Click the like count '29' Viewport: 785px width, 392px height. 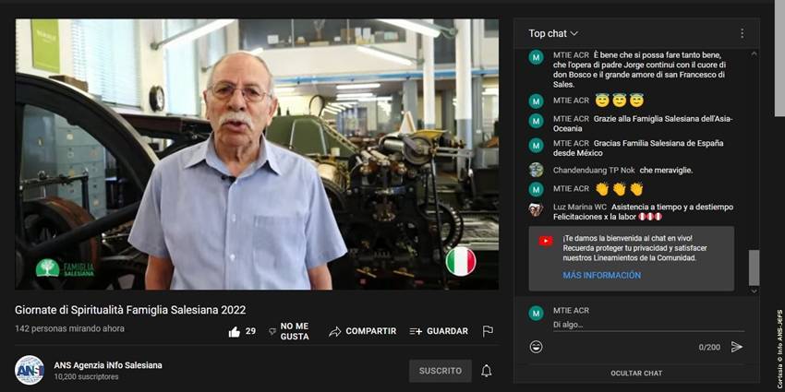coord(251,331)
